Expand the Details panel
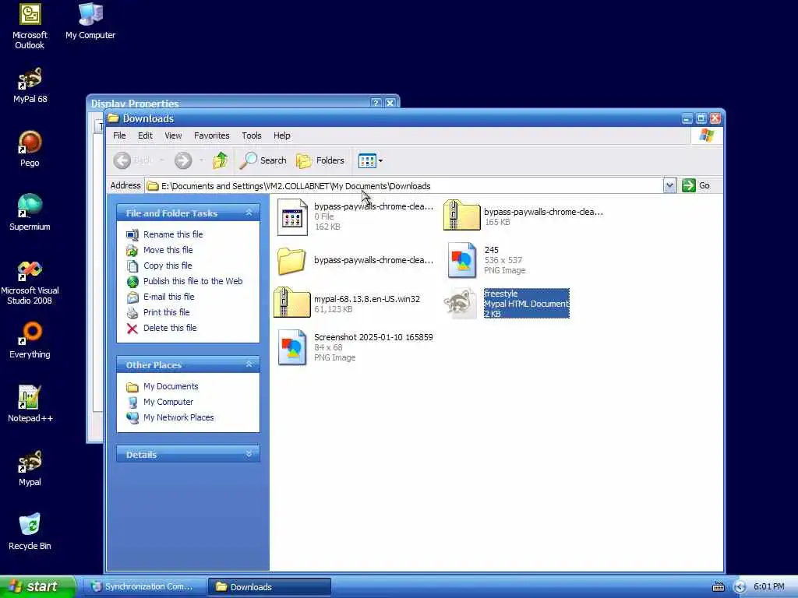Image resolution: width=798 pixels, height=598 pixels. click(x=249, y=454)
